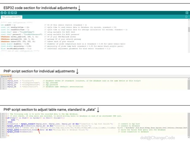Click the mysqli_close($connection) line 49

point(20,132)
